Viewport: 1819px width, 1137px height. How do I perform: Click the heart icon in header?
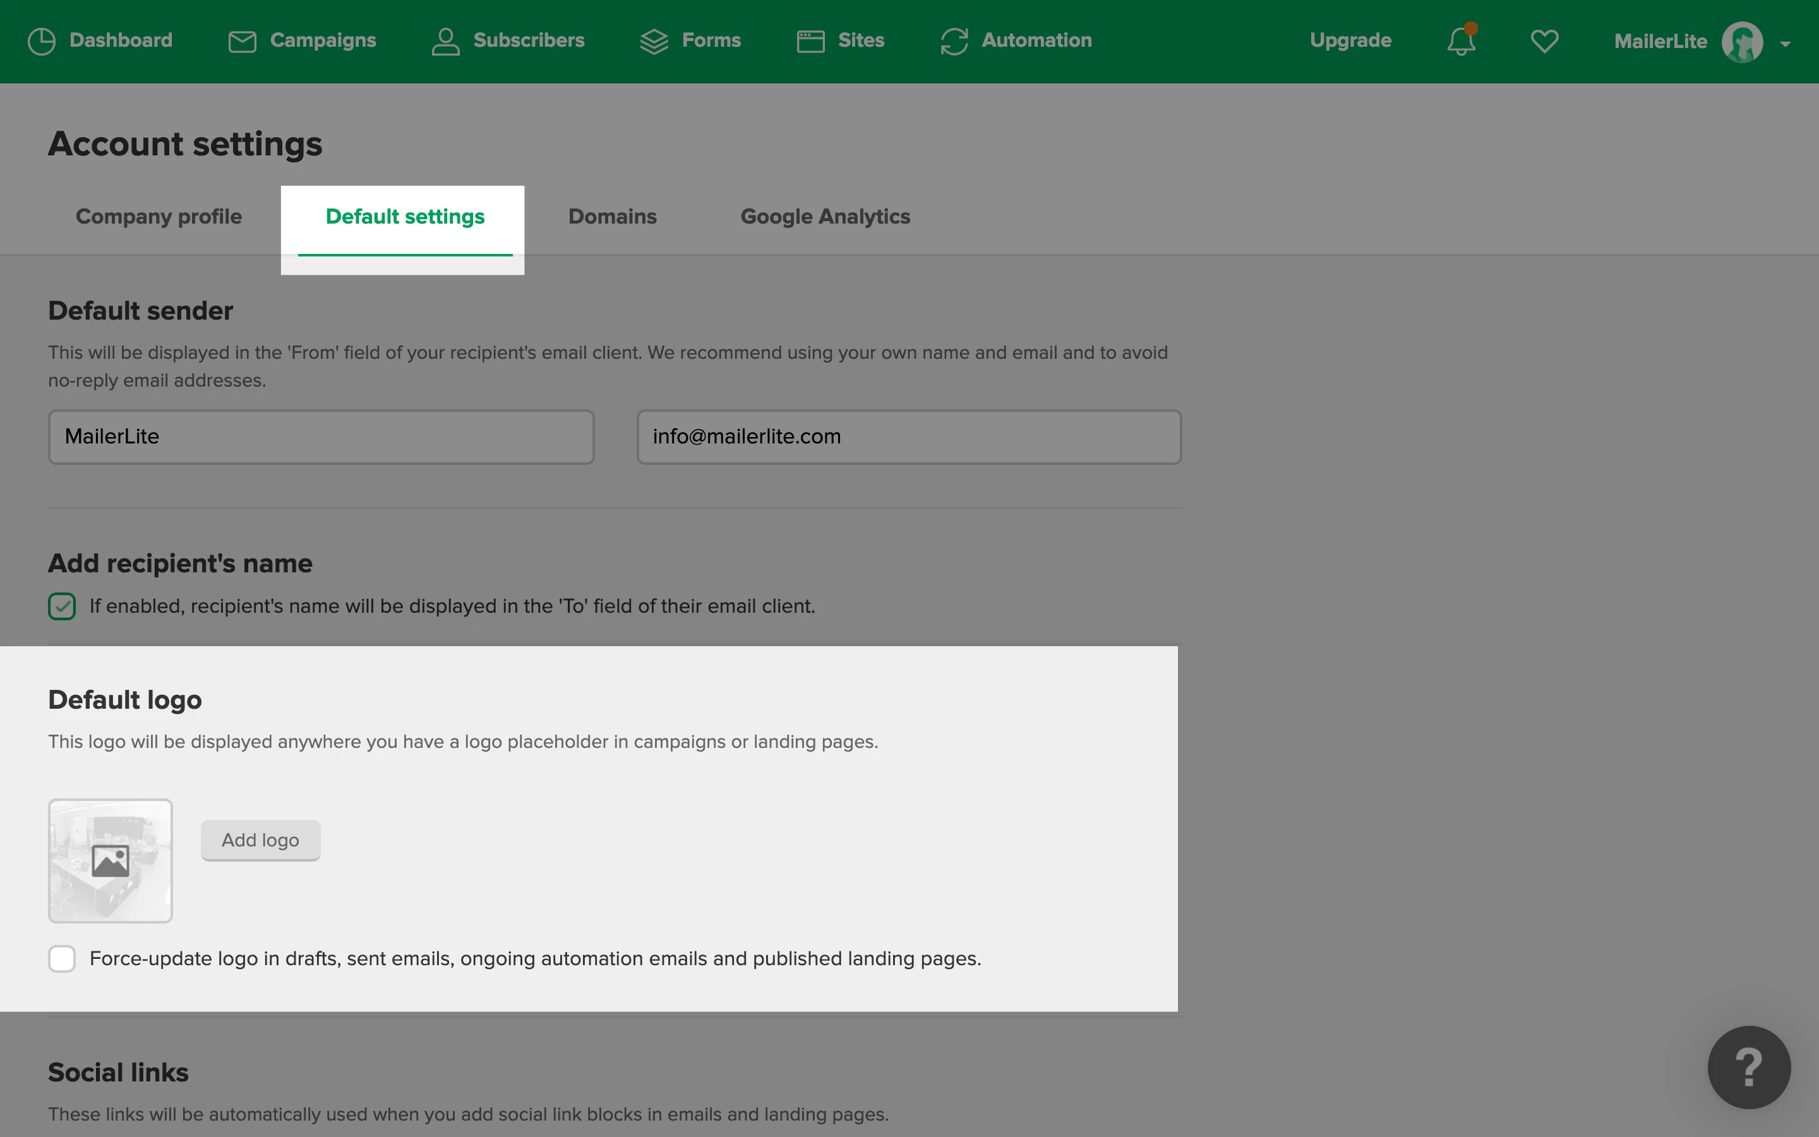[x=1544, y=41]
